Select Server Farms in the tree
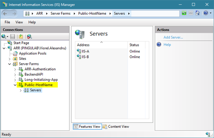This screenshot has height=138, width=214. pos(29,64)
